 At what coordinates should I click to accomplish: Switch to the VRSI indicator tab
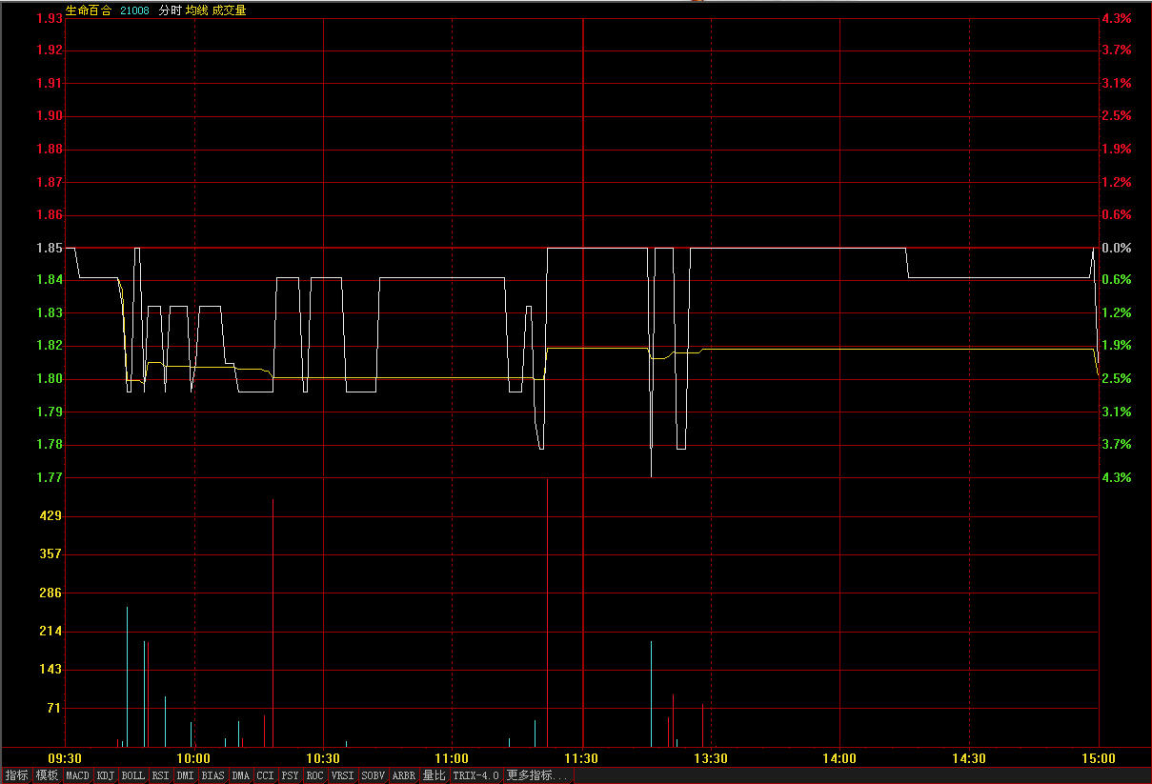click(x=342, y=776)
